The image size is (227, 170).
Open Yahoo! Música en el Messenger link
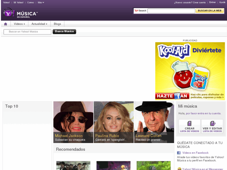[203, 169]
